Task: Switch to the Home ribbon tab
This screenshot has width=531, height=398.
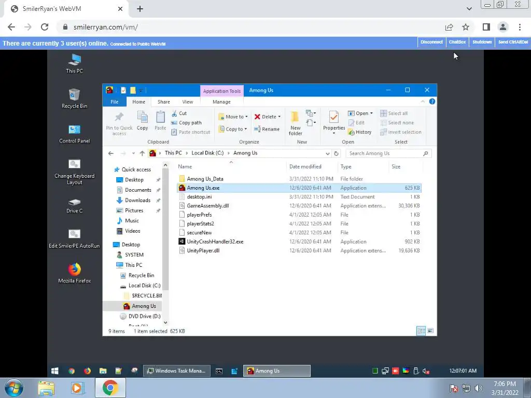Action: point(139,102)
